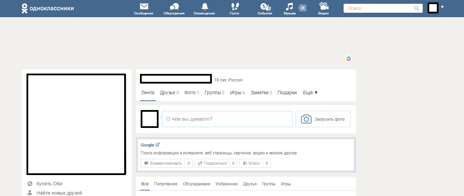Open the Сообщения envelope icon

point(144,7)
